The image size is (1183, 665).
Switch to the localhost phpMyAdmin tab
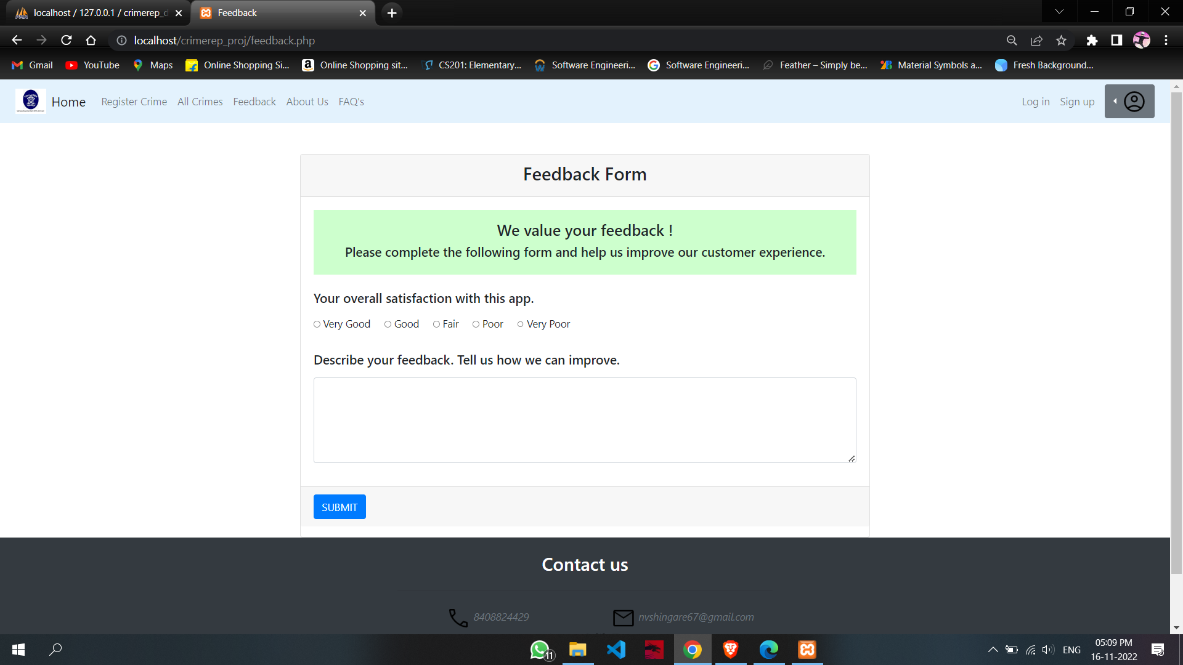tap(92, 12)
